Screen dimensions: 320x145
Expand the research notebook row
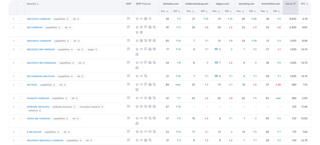pyautogui.click(x=13, y=98)
